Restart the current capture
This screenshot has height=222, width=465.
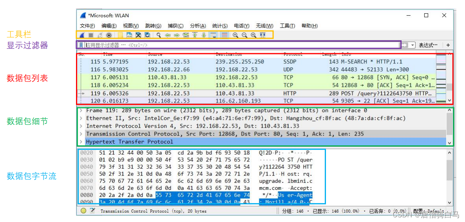(x=100, y=35)
